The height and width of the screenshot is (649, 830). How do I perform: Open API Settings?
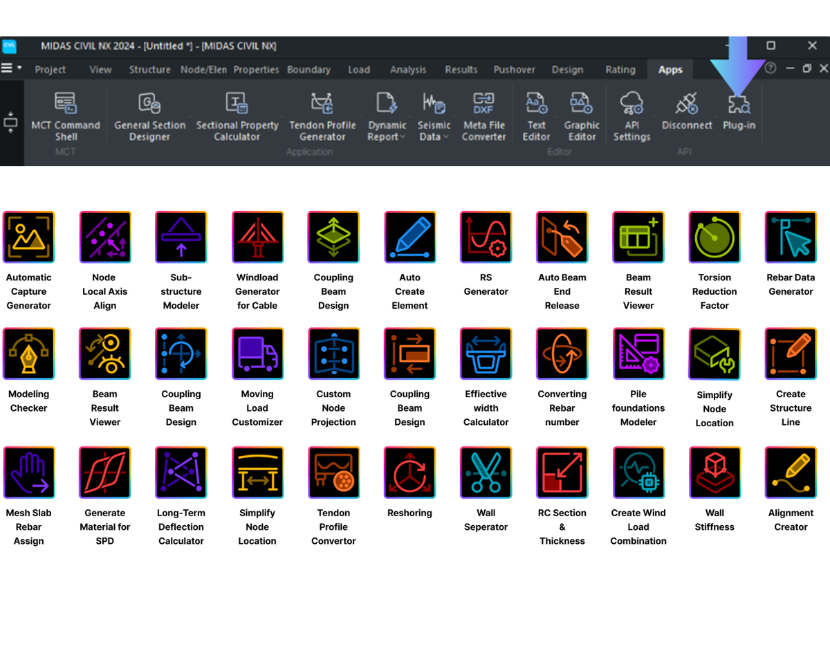point(631,116)
